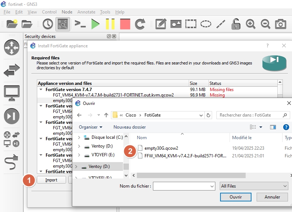Zoom out with magnifier minus icon
Screen dimensions: 292x212
coord(265,24)
